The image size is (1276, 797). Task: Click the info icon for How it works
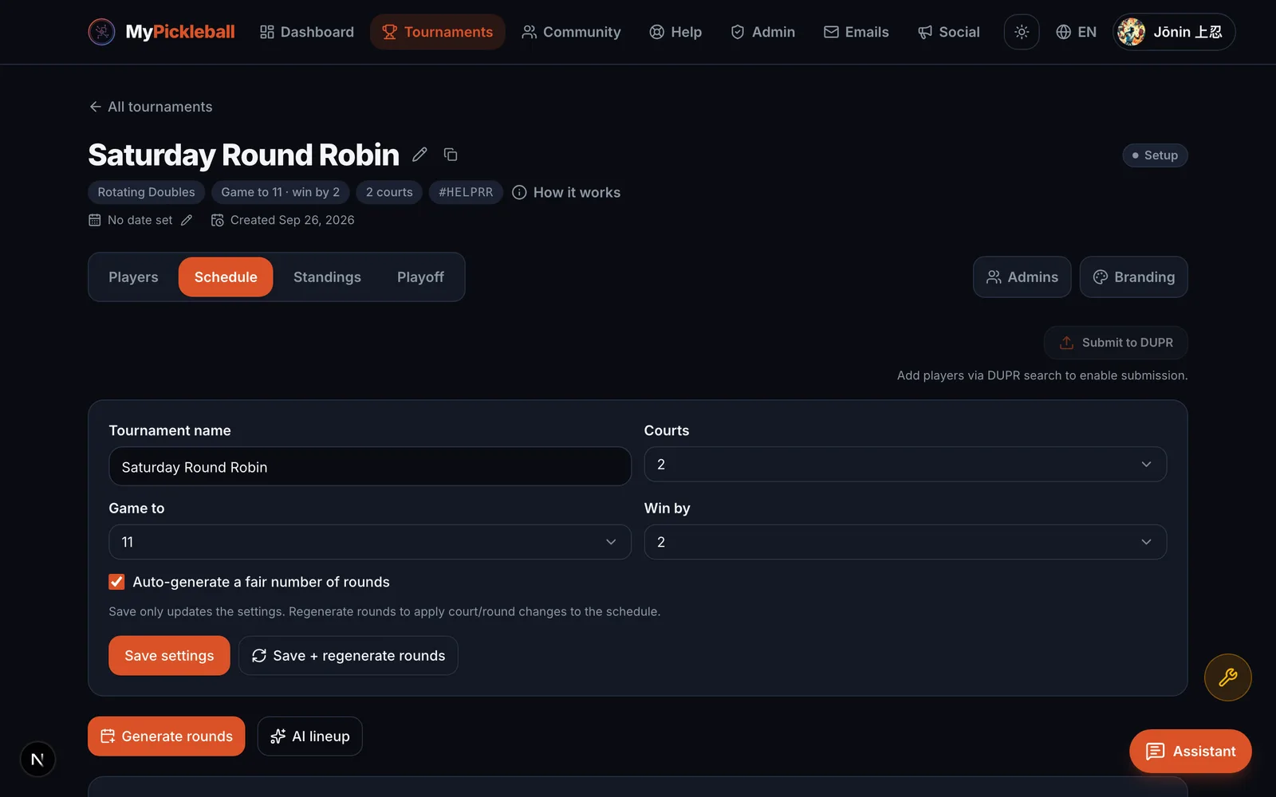(x=519, y=192)
